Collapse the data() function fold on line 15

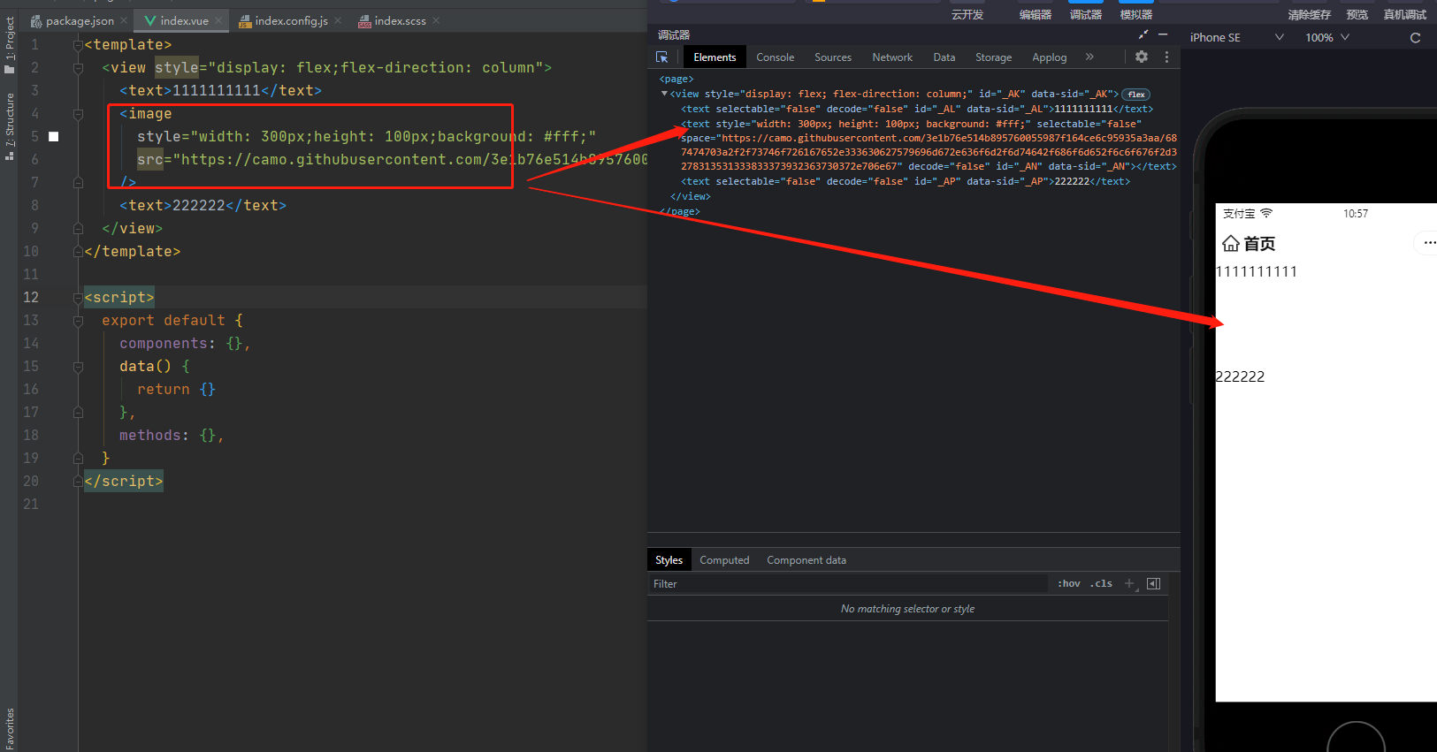pyautogui.click(x=78, y=366)
